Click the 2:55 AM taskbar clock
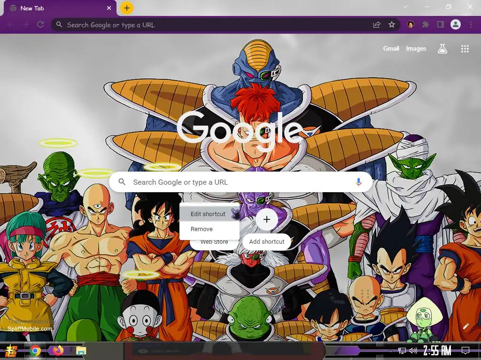The image size is (481, 360). pos(437,351)
